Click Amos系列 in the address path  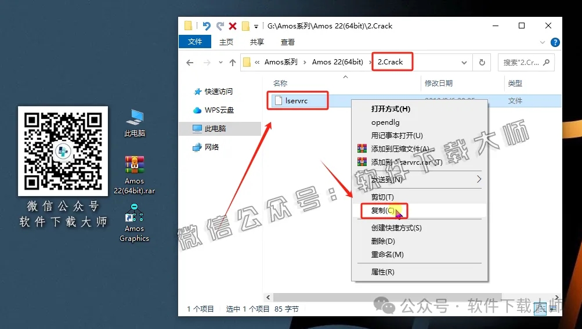tap(281, 62)
